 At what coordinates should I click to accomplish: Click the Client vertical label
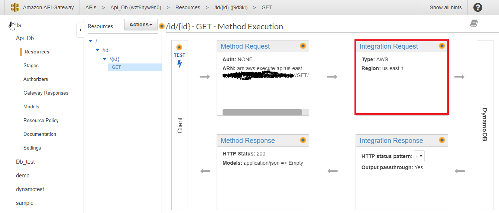(180, 125)
